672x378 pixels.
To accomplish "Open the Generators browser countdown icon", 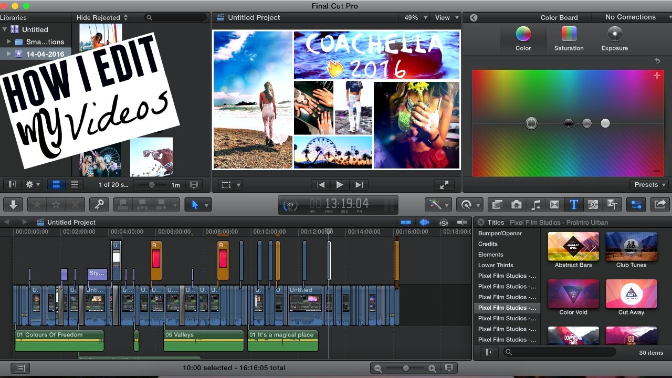I will click(593, 205).
